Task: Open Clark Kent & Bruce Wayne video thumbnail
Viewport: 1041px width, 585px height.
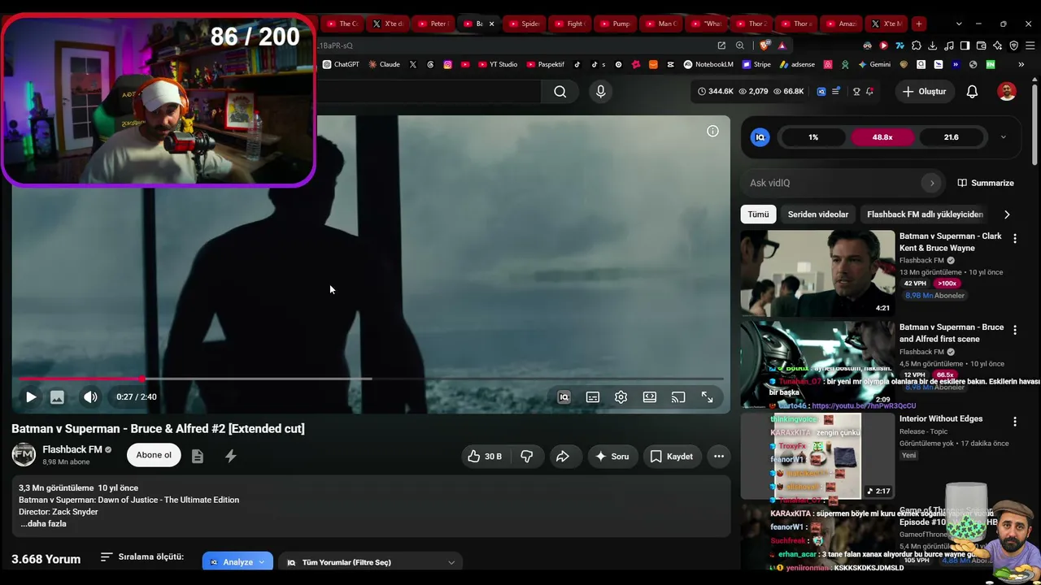Action: (817, 273)
